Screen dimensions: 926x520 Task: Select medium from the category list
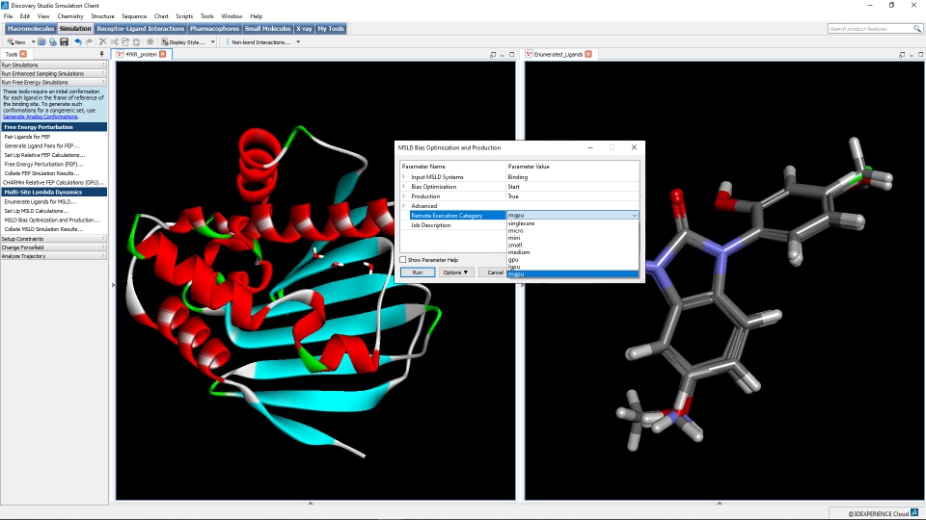pyautogui.click(x=572, y=252)
